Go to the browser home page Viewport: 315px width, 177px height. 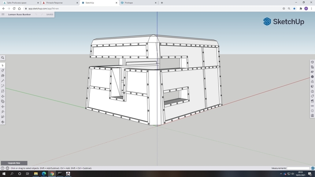(x=19, y=9)
